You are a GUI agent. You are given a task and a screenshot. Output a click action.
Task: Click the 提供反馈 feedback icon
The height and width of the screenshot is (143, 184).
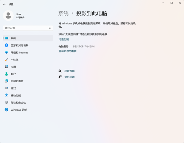[x=60, y=77]
